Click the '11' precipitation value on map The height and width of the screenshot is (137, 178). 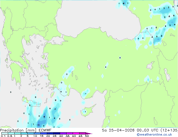(38, 125)
